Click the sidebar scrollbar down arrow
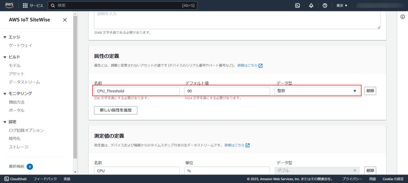The height and width of the screenshot is (183, 408). point(75,172)
